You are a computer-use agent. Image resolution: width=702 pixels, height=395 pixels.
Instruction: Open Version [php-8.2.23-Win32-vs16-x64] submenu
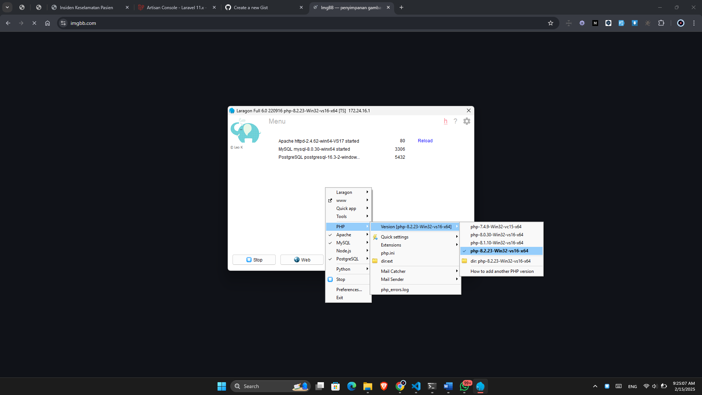415,227
